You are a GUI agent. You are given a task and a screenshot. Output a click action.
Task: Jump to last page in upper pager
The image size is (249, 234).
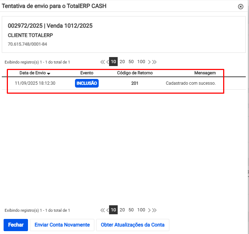(154, 62)
